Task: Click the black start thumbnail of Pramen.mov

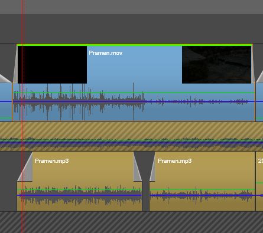Action: (52, 65)
